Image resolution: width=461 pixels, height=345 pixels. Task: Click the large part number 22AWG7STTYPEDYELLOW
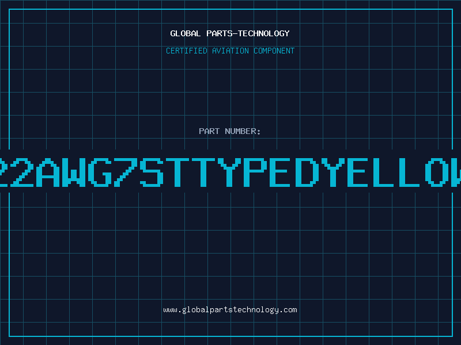[x=231, y=172]
